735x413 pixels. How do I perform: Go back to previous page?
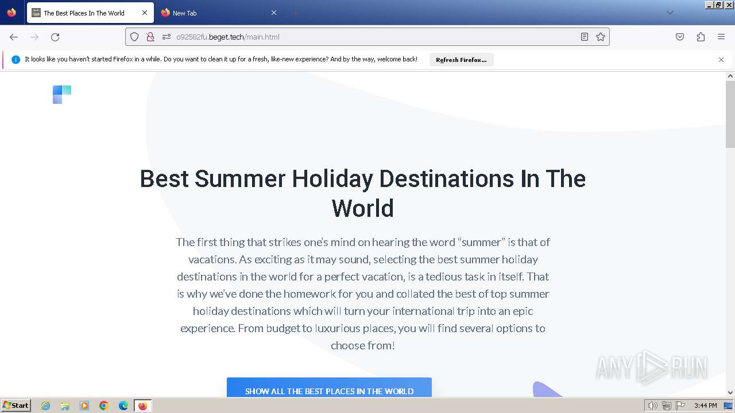pyautogui.click(x=14, y=37)
